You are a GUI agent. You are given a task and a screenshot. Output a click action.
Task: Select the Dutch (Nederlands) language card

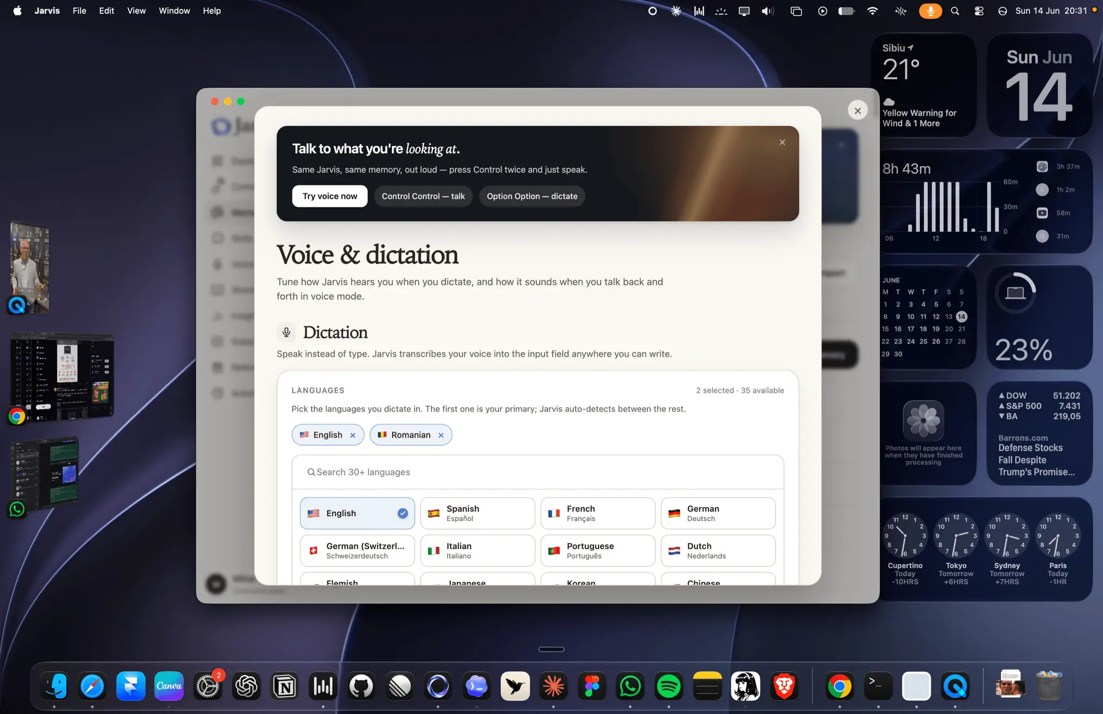pos(718,550)
